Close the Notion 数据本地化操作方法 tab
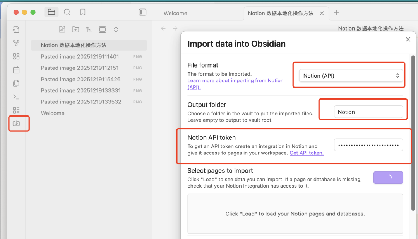418x239 pixels. click(322, 13)
